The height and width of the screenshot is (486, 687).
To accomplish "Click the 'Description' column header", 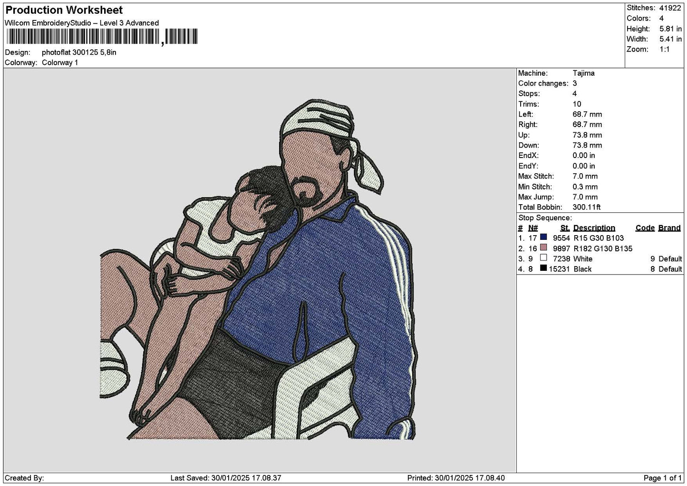I will 594,228.
